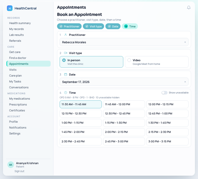Click the Visit type step checkmark icon
Viewport: 198px width, 179px height.
click(87, 26)
